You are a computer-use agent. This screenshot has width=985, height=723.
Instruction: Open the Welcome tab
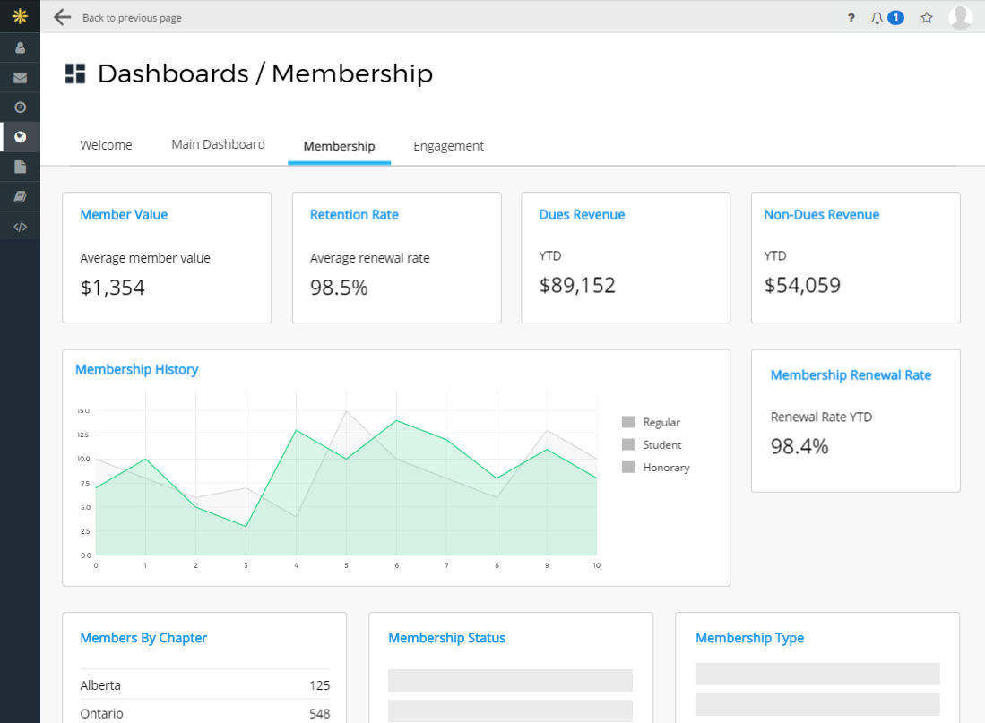click(106, 145)
